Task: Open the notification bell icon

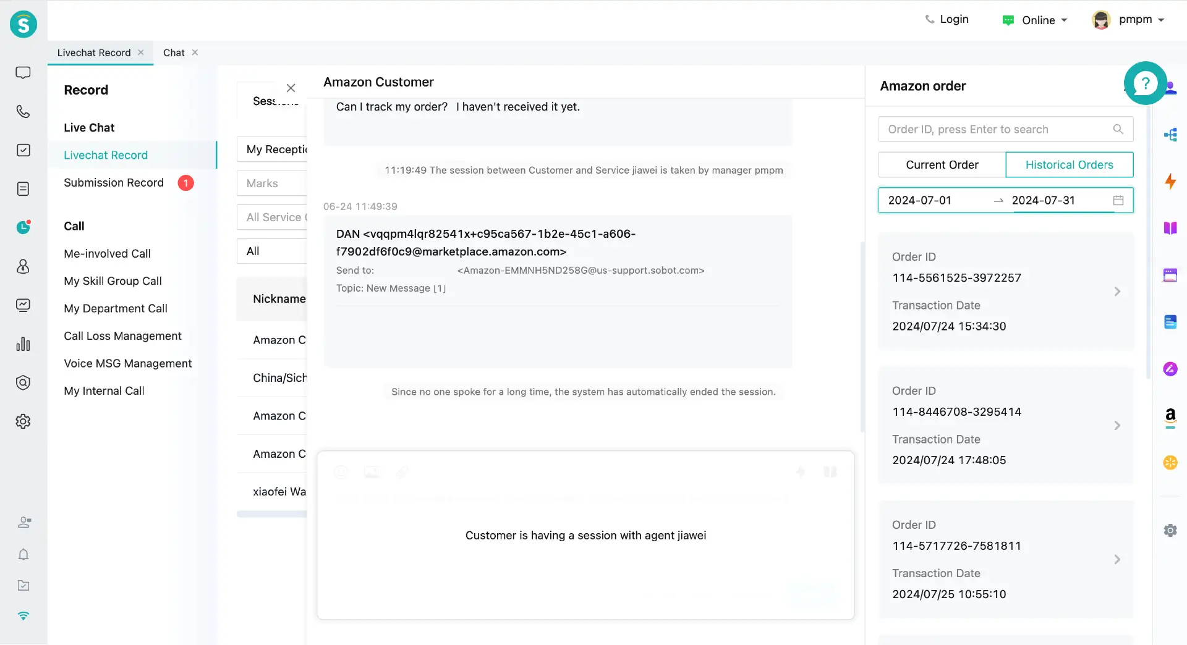Action: pos(23,554)
